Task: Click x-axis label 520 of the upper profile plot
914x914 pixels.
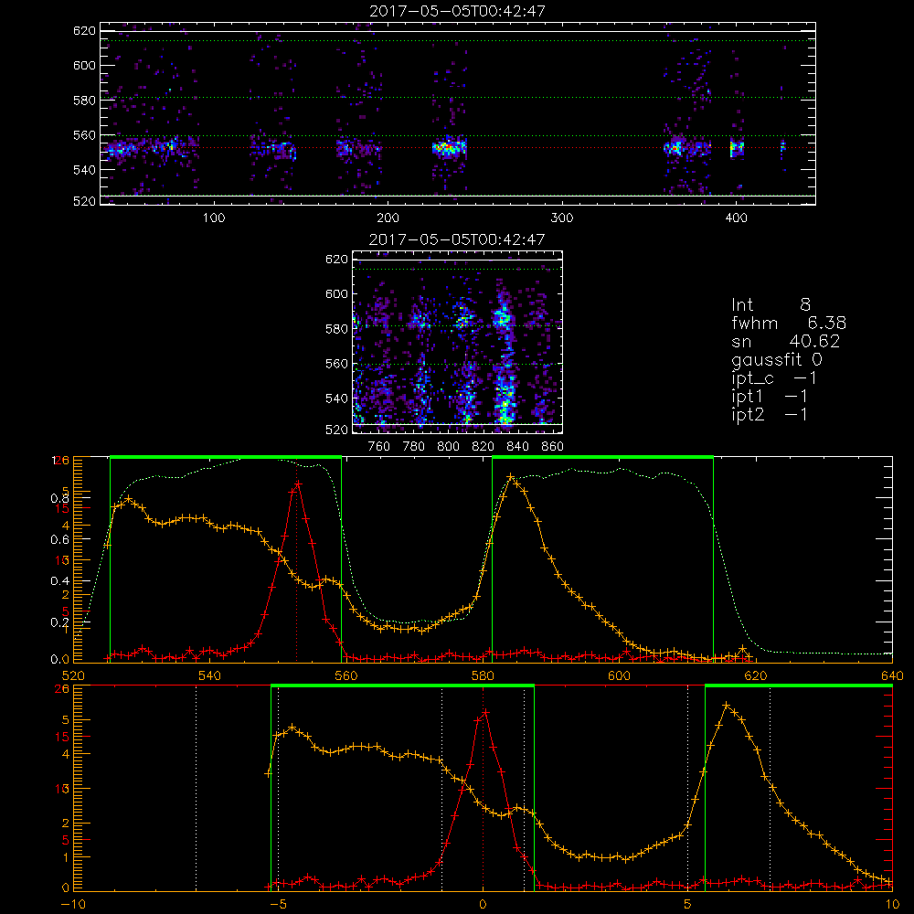Action: [x=73, y=676]
